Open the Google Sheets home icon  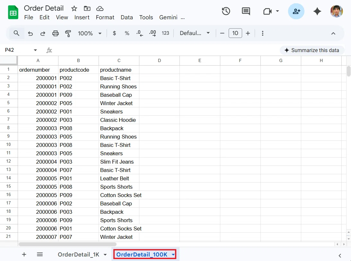(x=13, y=12)
